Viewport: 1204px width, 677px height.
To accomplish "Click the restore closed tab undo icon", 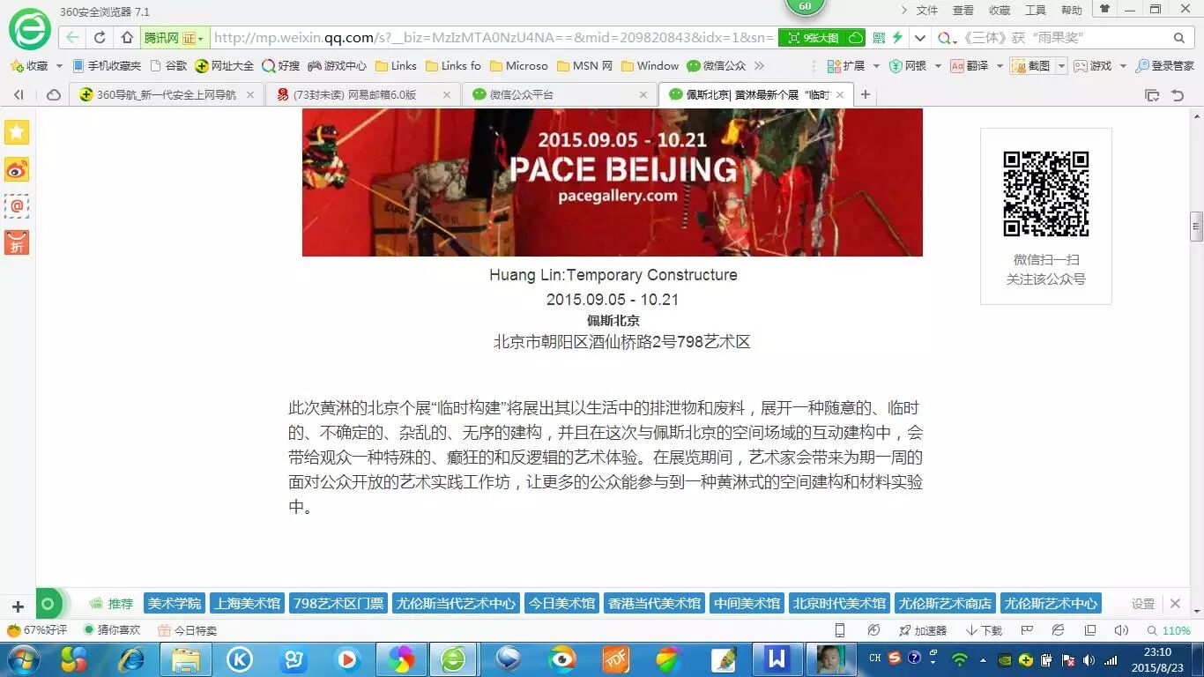I will (x=1178, y=94).
